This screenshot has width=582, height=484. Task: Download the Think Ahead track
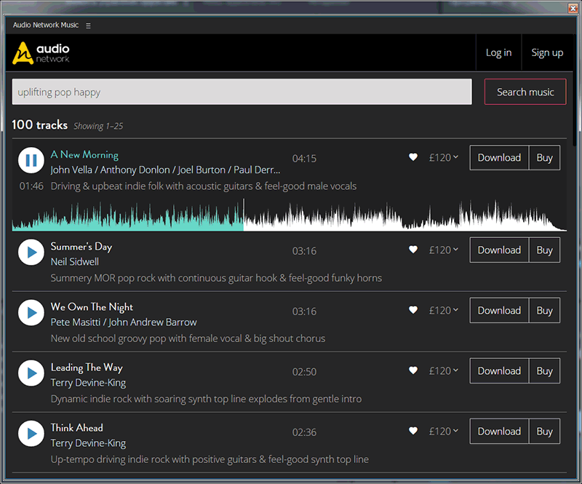pos(499,432)
